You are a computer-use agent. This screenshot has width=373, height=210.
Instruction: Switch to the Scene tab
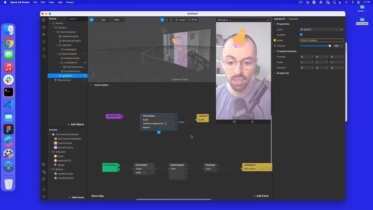point(53,18)
